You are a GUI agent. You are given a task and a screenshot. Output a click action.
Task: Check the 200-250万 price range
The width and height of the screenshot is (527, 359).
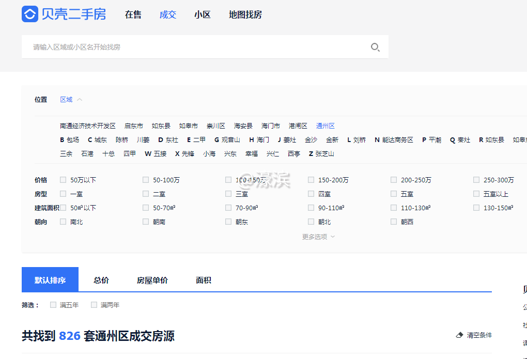click(x=393, y=179)
